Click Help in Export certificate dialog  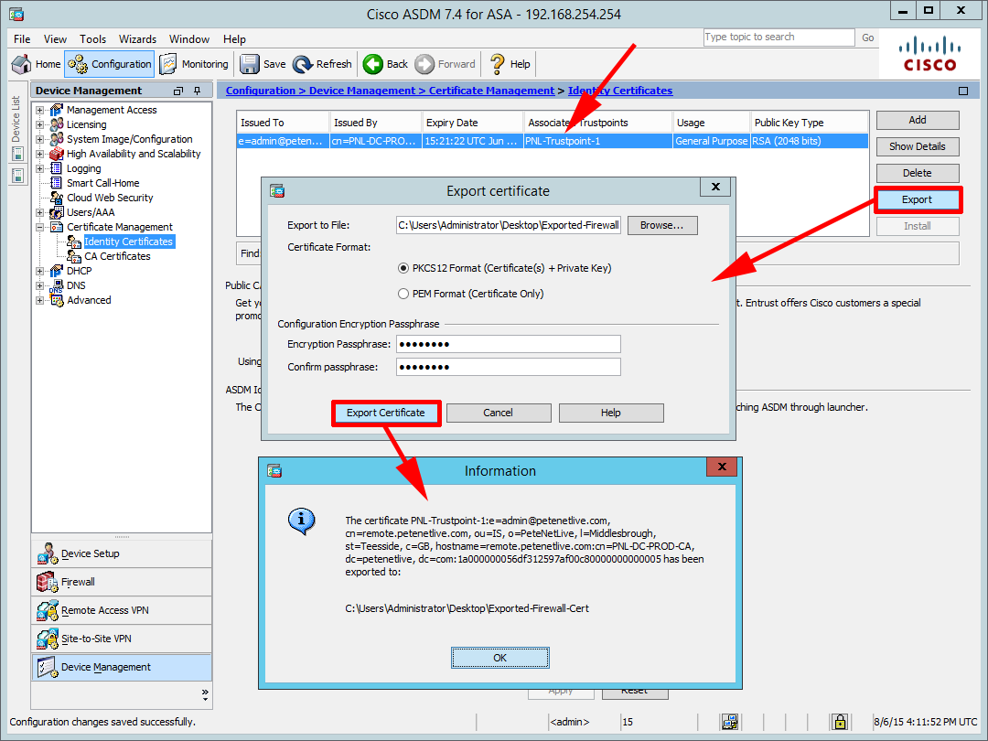click(x=610, y=413)
